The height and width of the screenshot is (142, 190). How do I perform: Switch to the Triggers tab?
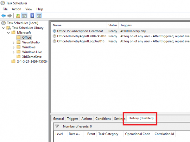pos(73,119)
